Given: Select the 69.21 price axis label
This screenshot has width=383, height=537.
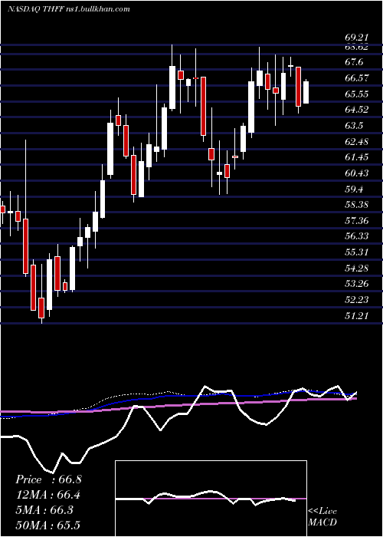Looking at the screenshot, I should (356, 38).
